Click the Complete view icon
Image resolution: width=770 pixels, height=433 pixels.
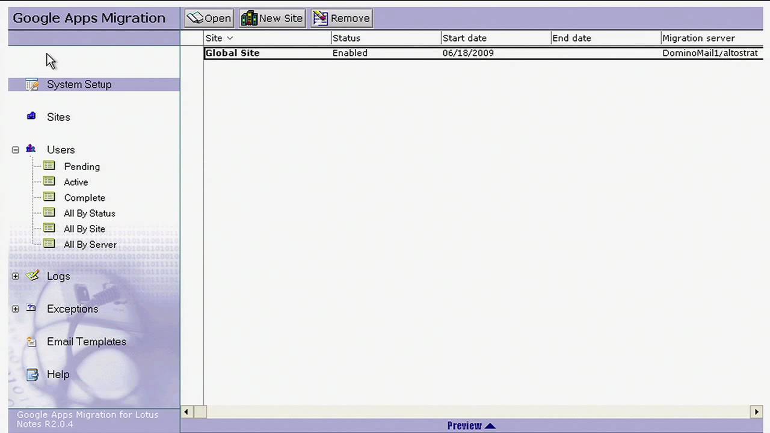[49, 197]
